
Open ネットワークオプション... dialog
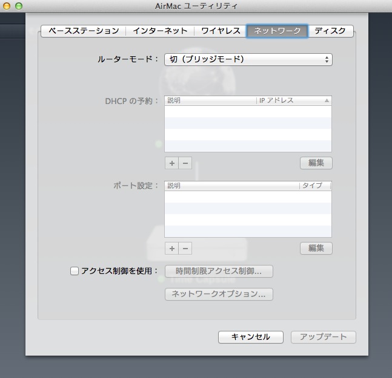[219, 294]
